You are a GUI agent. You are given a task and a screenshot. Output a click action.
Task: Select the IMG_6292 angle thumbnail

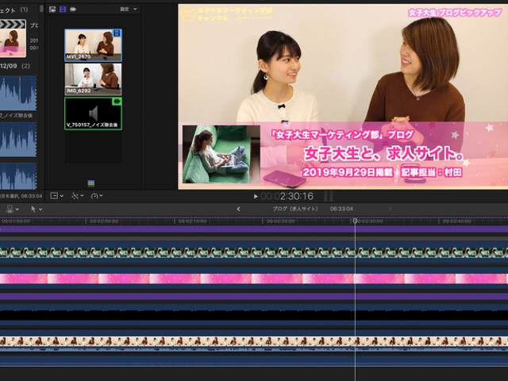(x=94, y=79)
